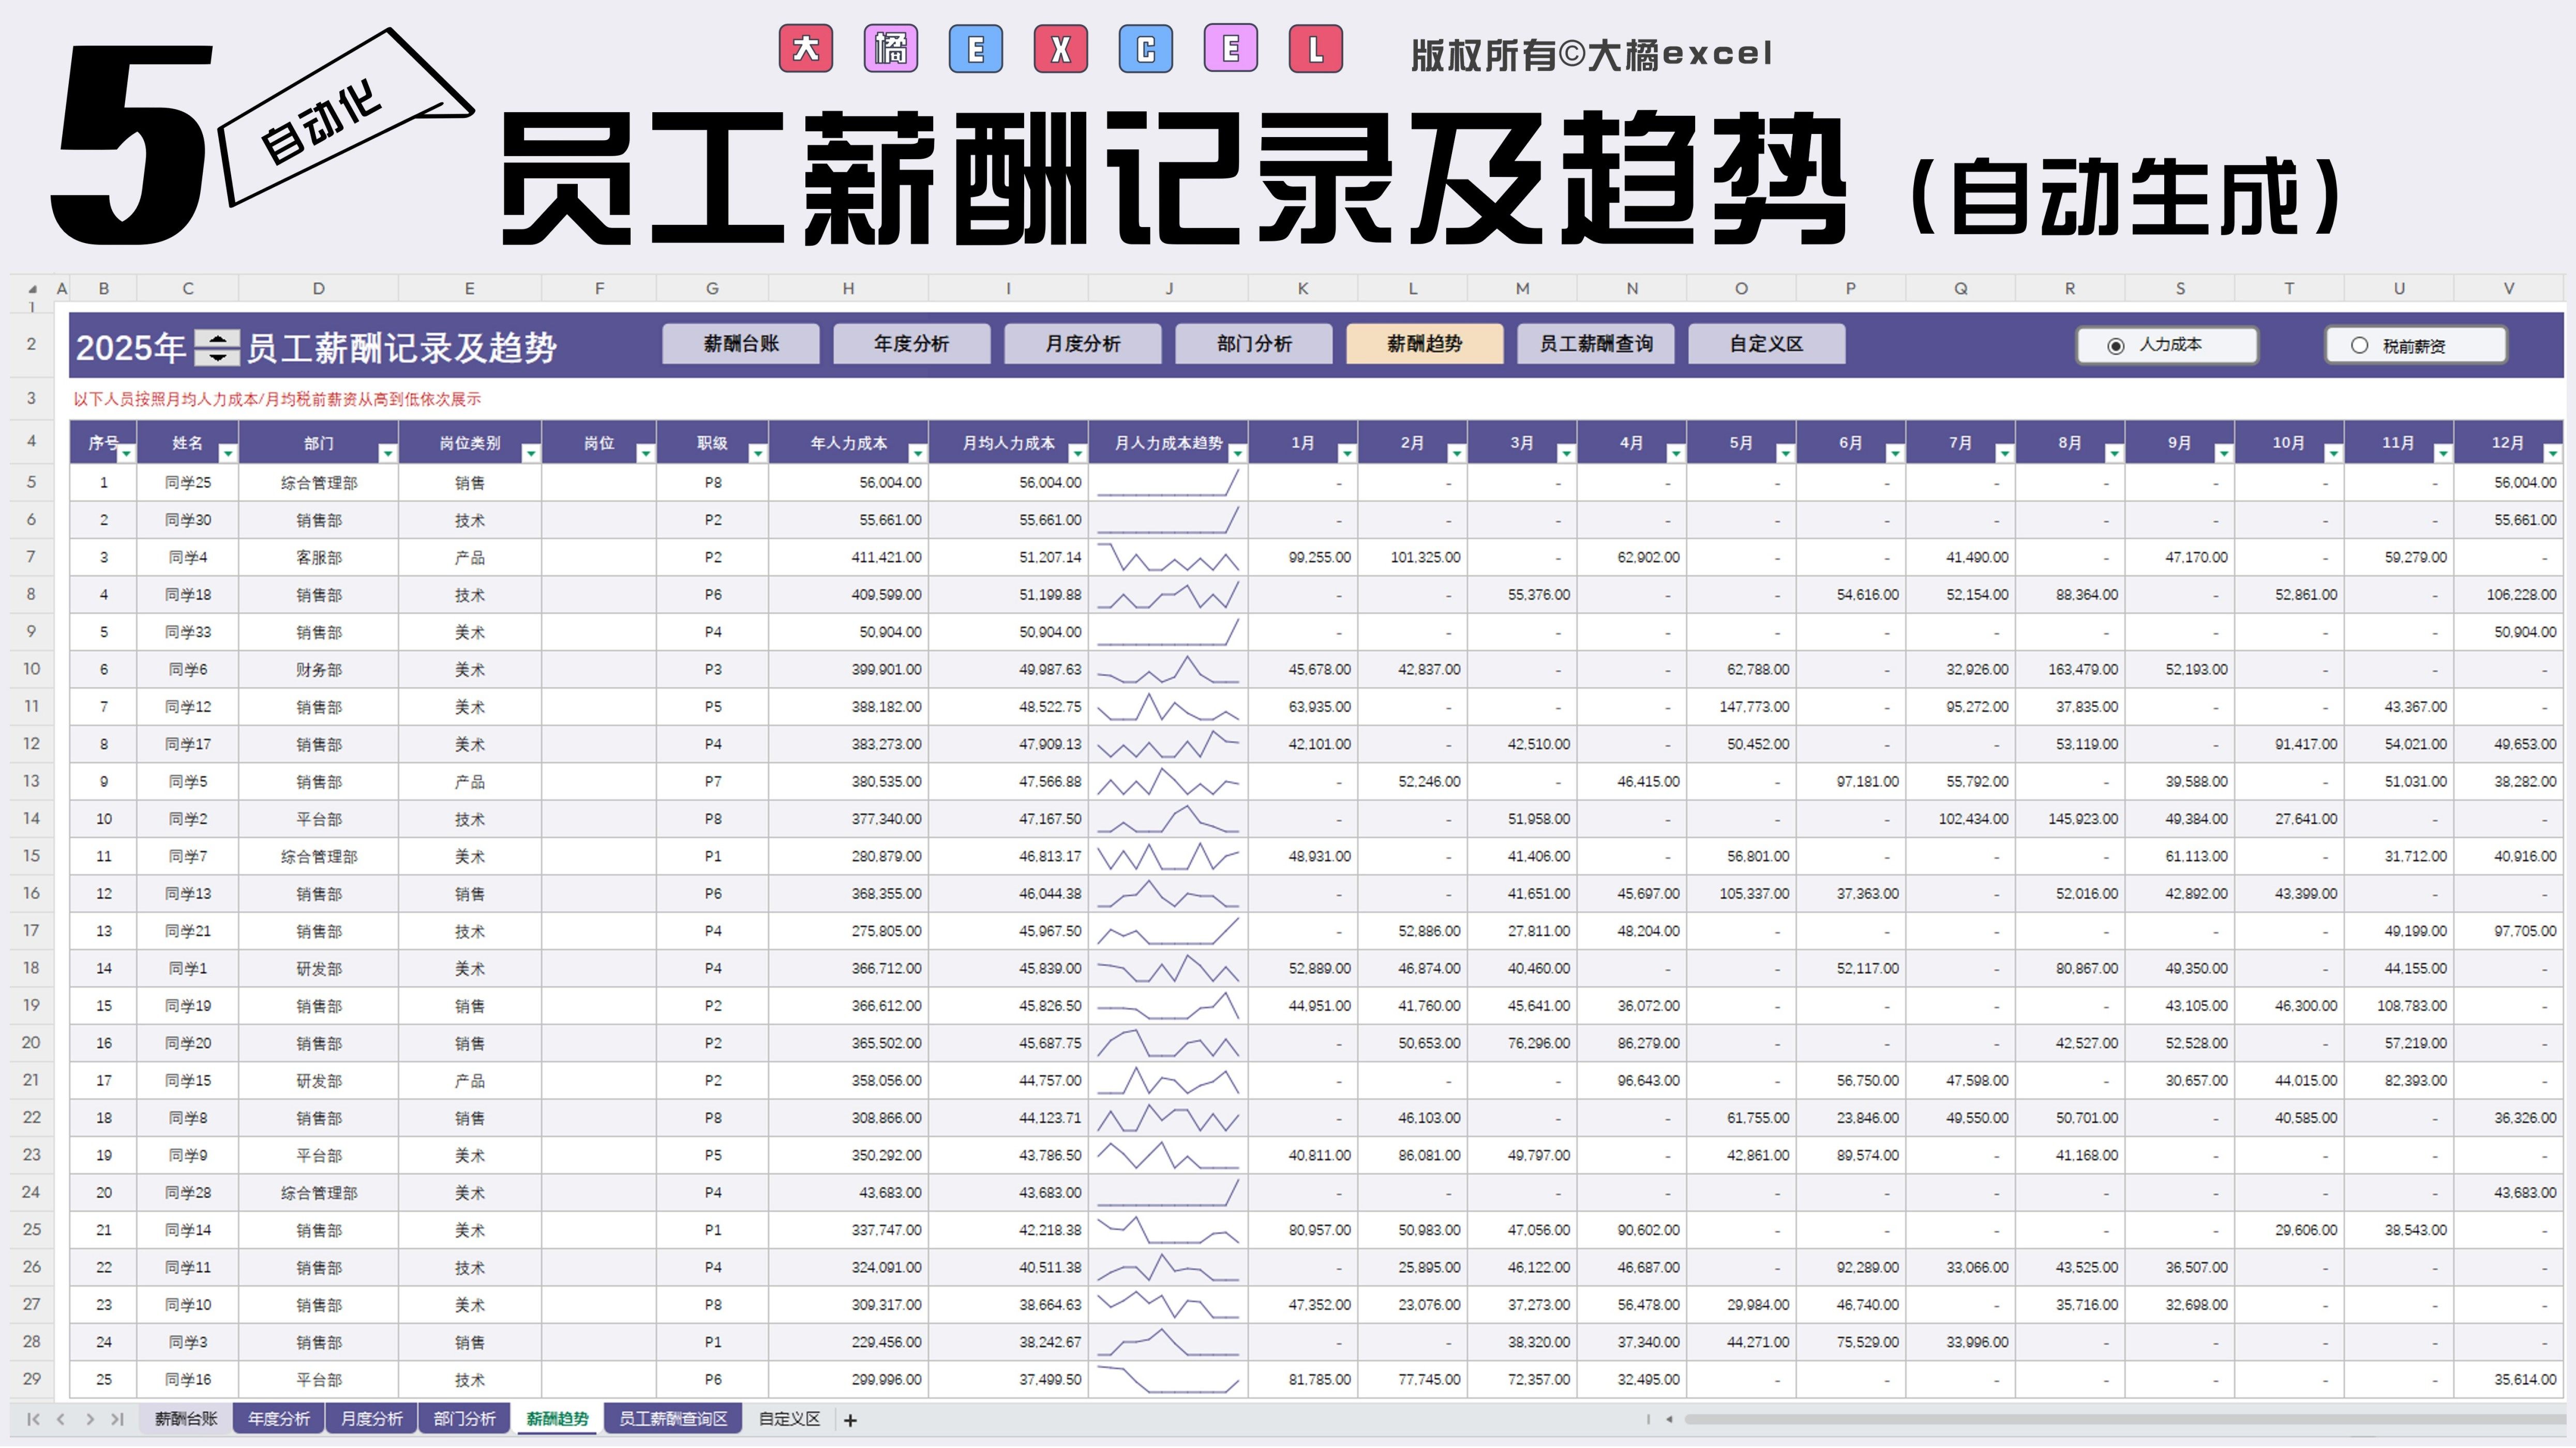Click next sheet navigation arrow
This screenshot has height=1448, width=2576.
[90, 1419]
